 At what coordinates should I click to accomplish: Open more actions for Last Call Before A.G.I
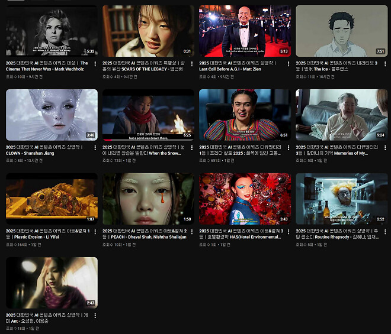[289, 64]
